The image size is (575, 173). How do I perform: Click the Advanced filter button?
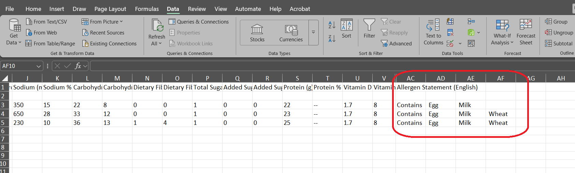(397, 44)
